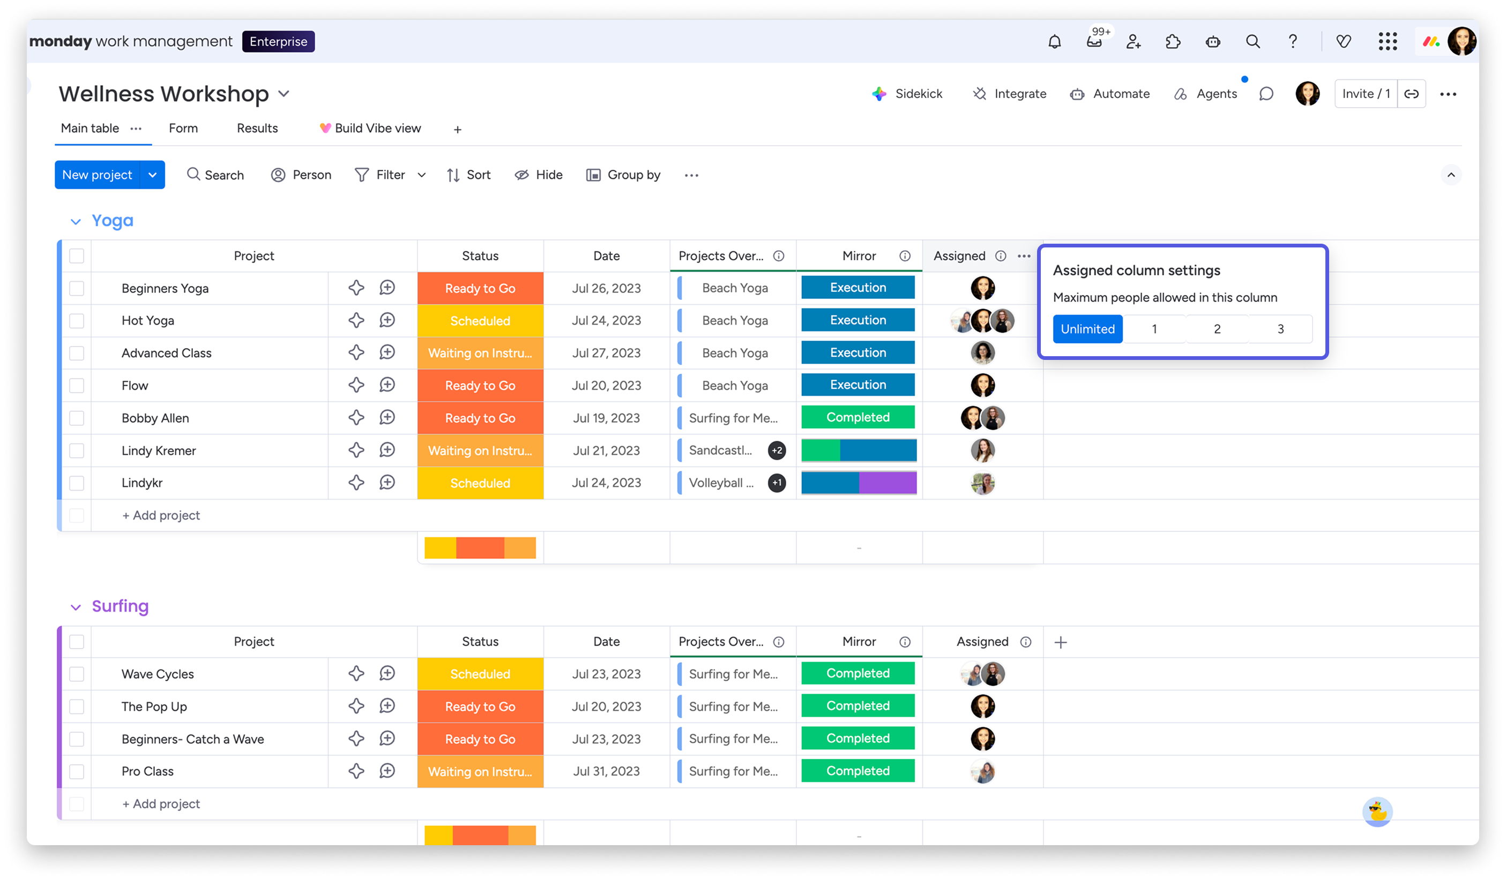1506x880 pixels.
Task: Open the New project dropdown arrow
Action: pyautogui.click(x=152, y=175)
